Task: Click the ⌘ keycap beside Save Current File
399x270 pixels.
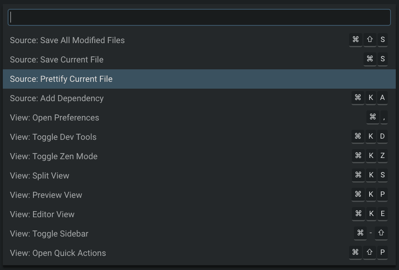Action: (x=370, y=59)
